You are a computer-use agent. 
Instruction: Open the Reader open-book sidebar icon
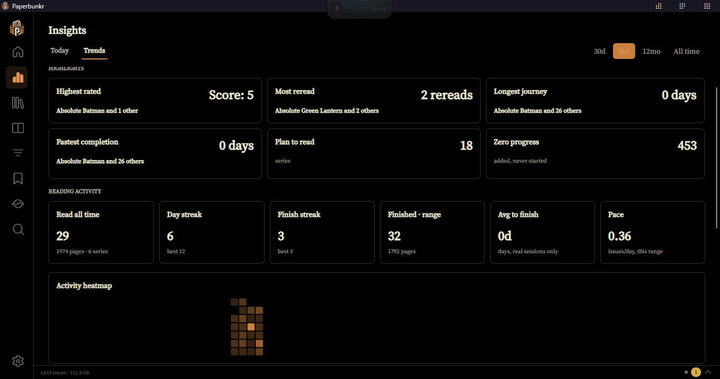pyautogui.click(x=18, y=128)
